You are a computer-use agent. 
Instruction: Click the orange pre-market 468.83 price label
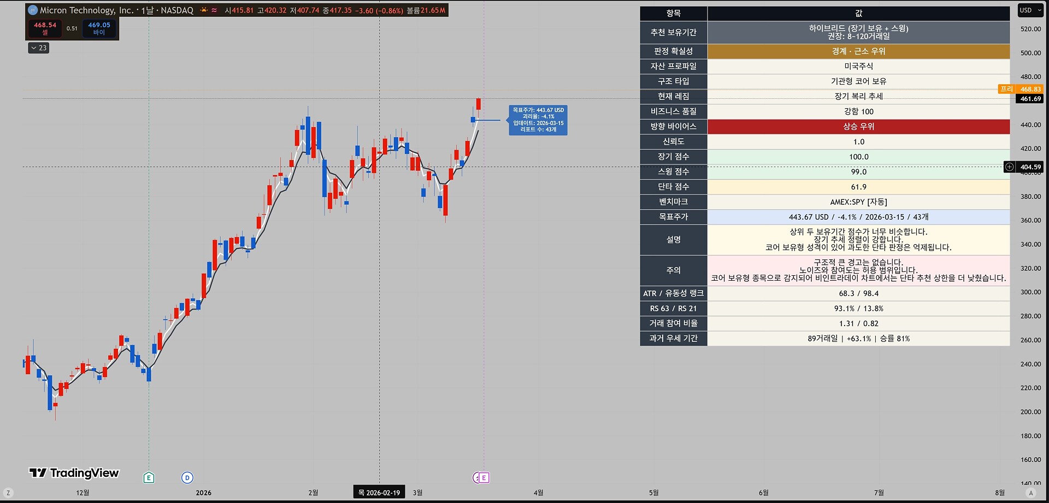pyautogui.click(x=1021, y=89)
